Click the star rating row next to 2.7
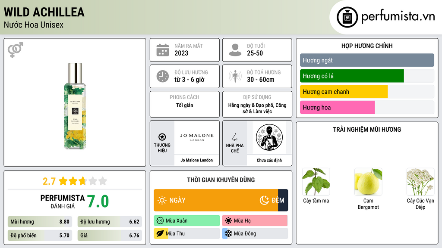The height and width of the screenshot is (248, 442). click(x=83, y=181)
